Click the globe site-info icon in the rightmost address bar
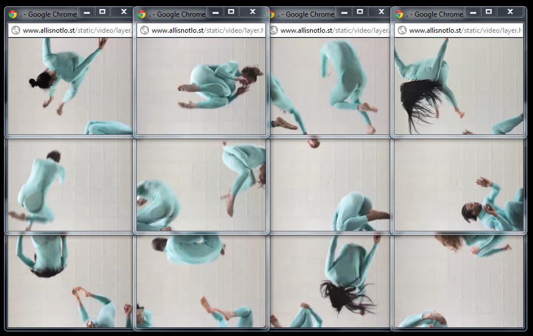This screenshot has width=533, height=336. tap(402, 30)
